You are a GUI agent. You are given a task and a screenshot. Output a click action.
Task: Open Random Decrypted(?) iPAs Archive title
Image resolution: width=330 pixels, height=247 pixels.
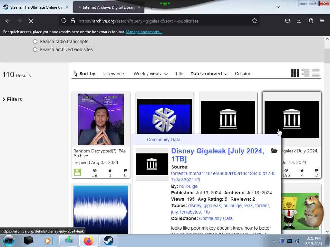(100, 153)
